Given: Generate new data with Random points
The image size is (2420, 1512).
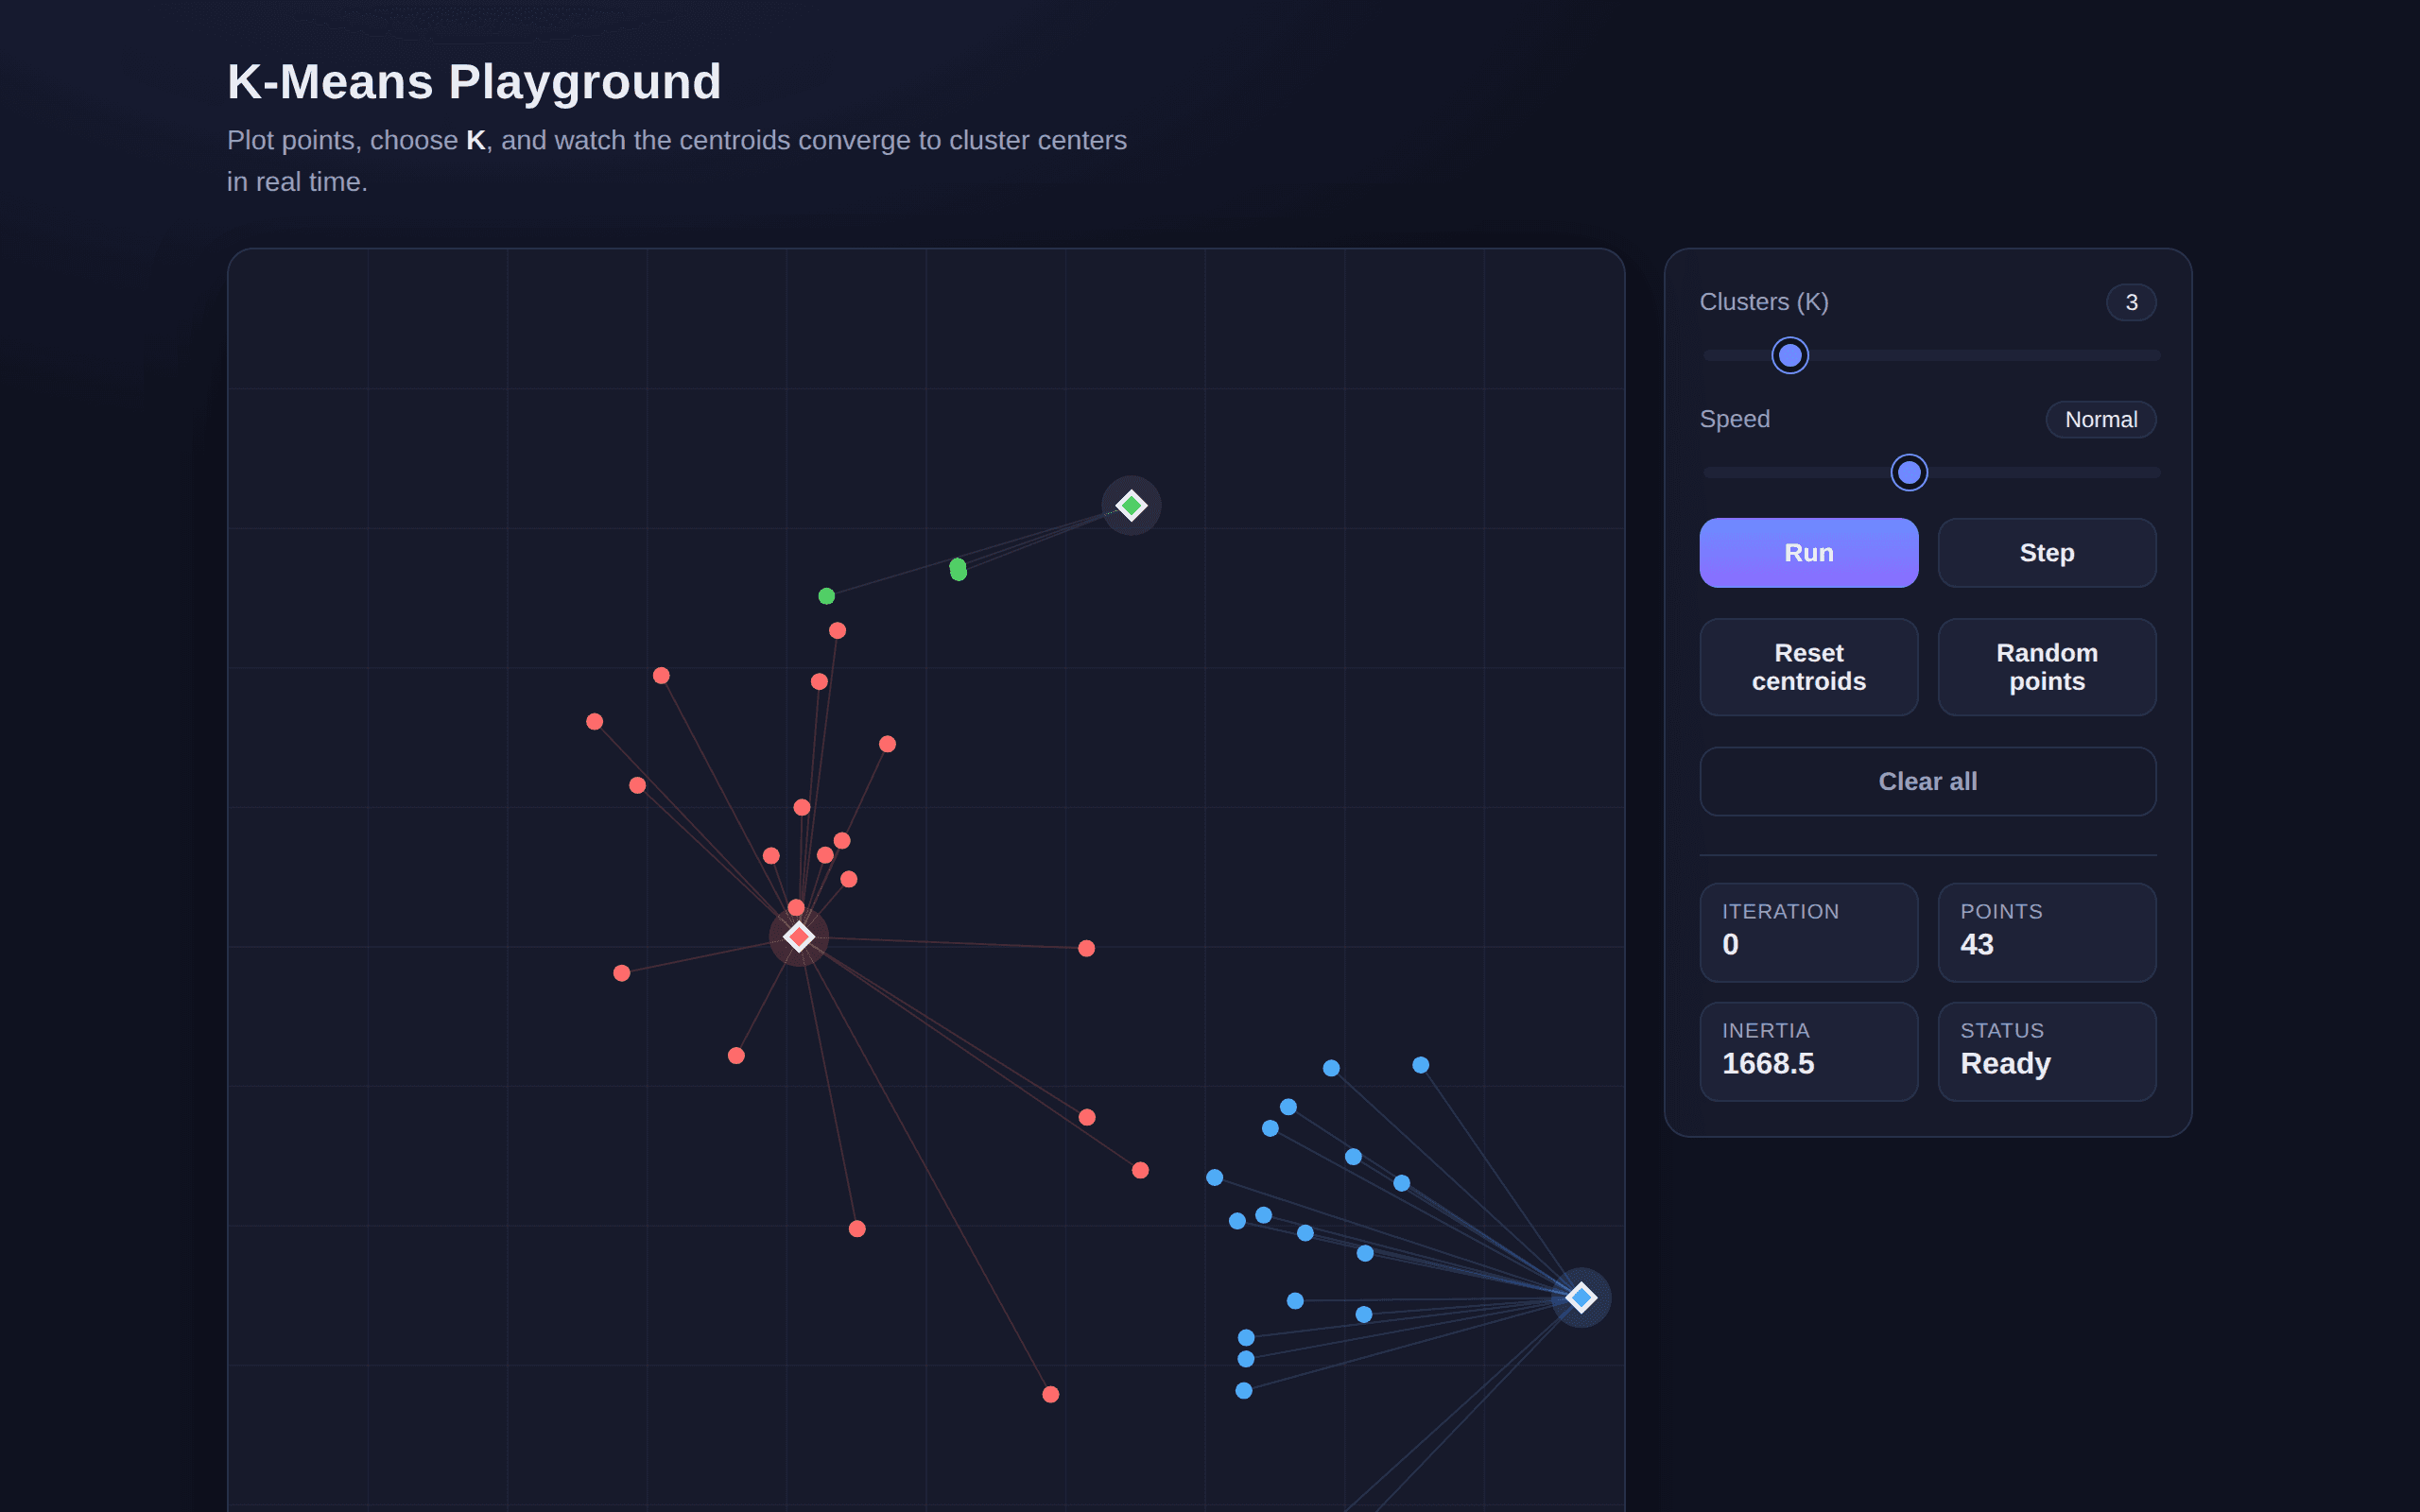Looking at the screenshot, I should click(2046, 667).
